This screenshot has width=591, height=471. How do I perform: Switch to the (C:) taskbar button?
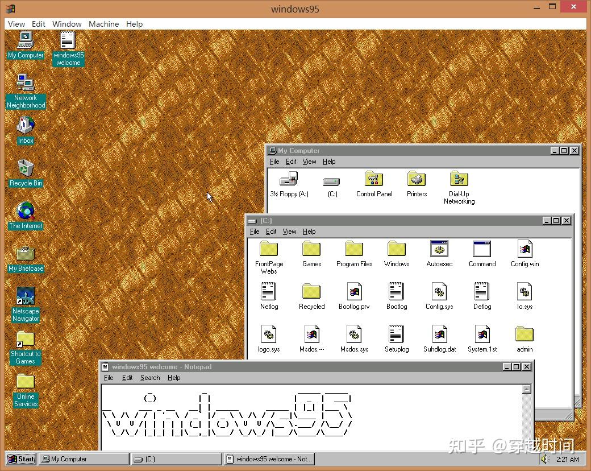[x=176, y=458]
